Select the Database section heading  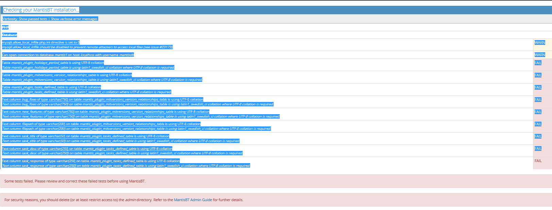tap(10, 35)
